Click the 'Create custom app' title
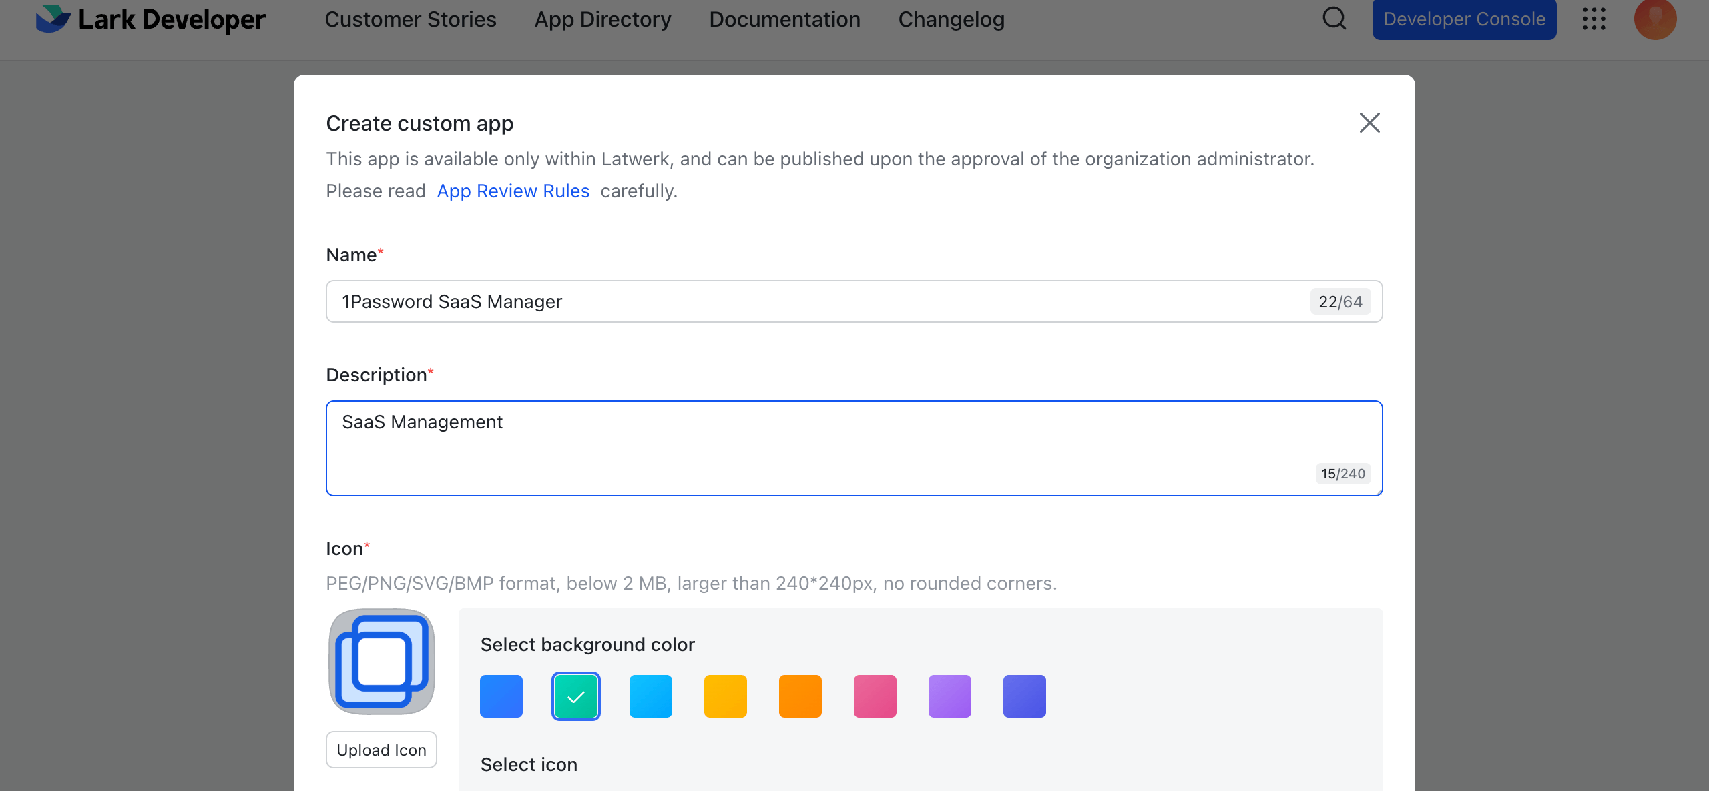The width and height of the screenshot is (1709, 791). click(x=419, y=123)
